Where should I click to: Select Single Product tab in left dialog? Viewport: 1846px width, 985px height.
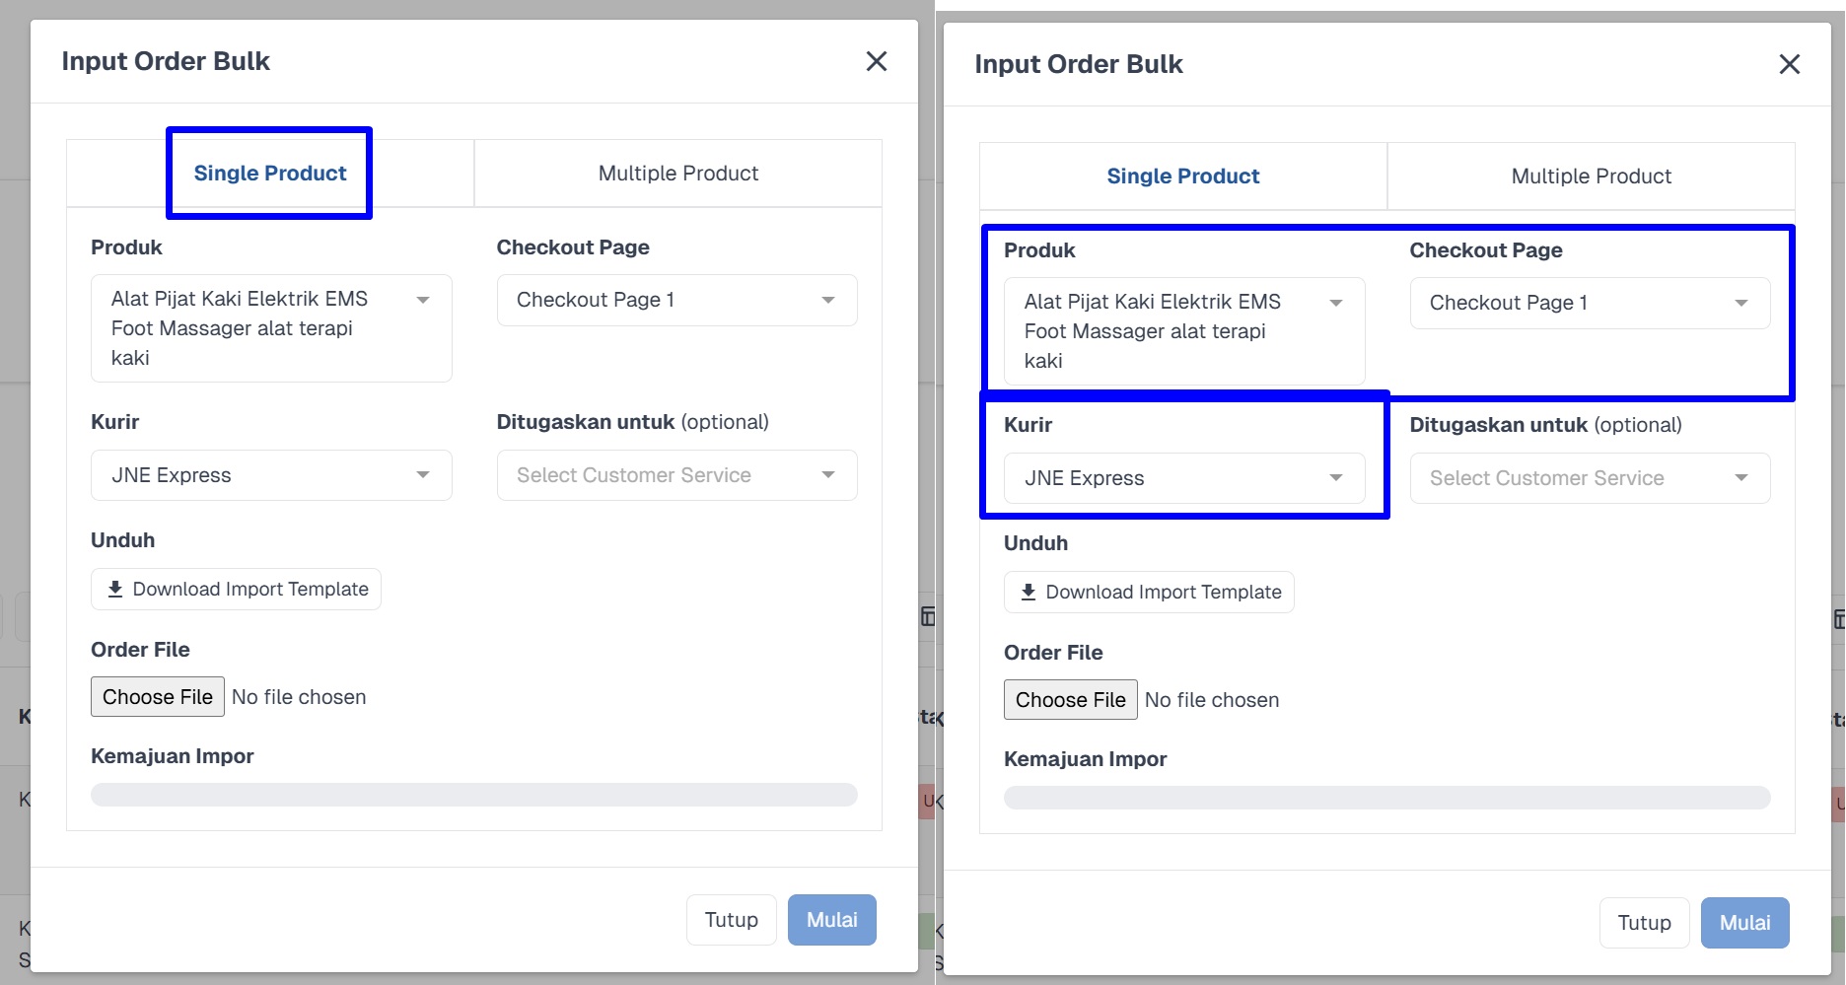pos(270,174)
